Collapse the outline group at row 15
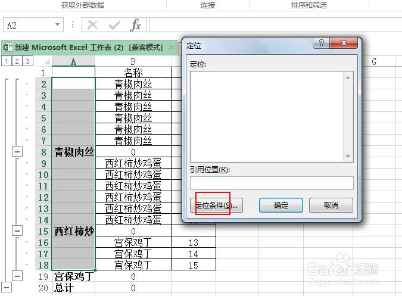Viewport: 402px width, 296px height. tap(17, 231)
